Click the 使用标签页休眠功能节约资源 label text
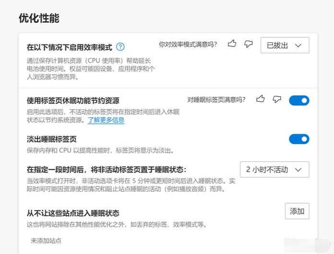Viewport: 334px width, 254px height. (x=73, y=101)
